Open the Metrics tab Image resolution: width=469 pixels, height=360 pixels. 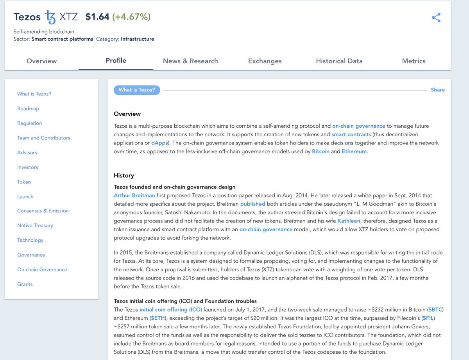coord(414,61)
